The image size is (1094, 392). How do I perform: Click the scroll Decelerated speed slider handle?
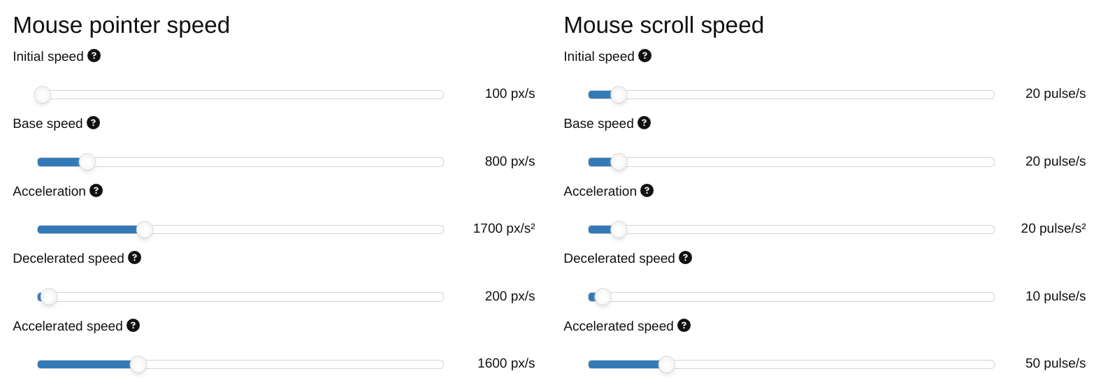tap(603, 297)
